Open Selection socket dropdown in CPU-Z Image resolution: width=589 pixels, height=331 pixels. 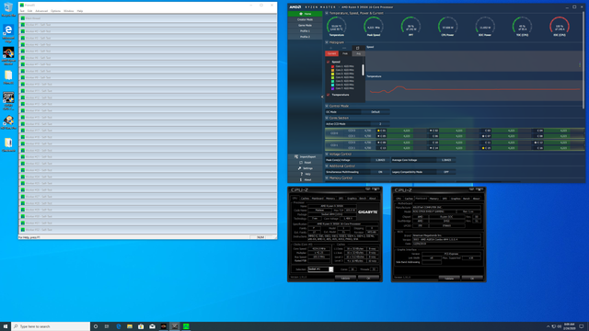[x=331, y=269]
